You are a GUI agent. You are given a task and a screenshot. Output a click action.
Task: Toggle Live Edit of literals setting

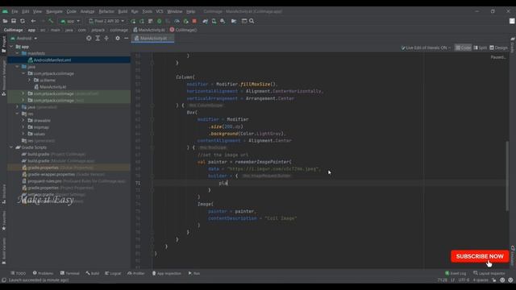point(426,48)
